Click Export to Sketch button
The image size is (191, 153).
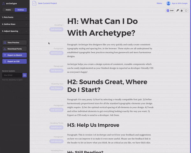point(15,55)
